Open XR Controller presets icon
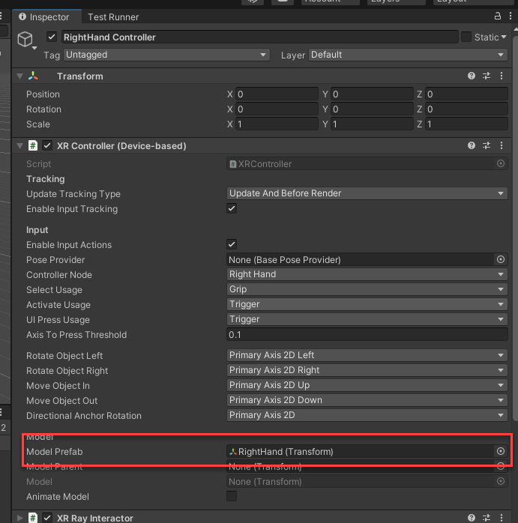This screenshot has width=518, height=523. [x=487, y=145]
